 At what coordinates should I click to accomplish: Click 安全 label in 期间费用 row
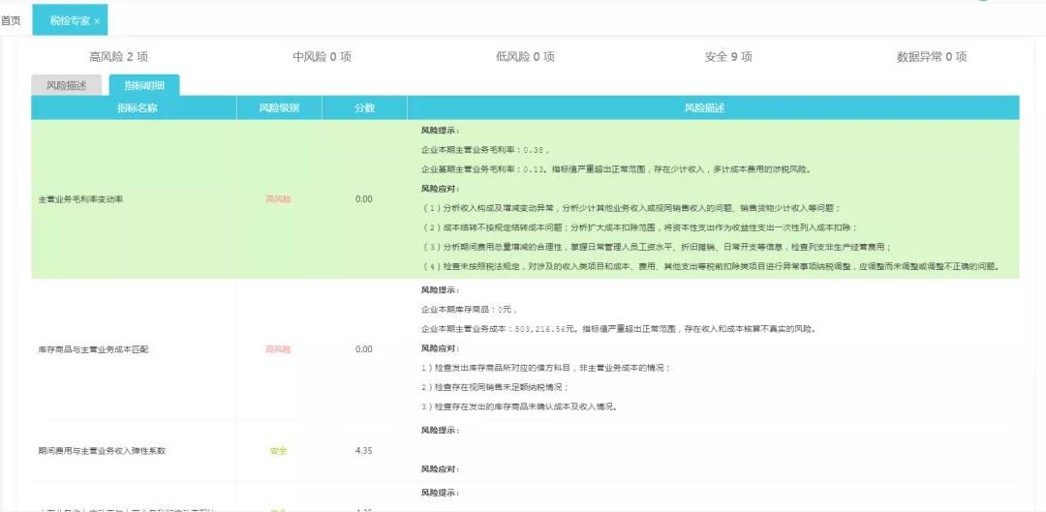tap(278, 451)
